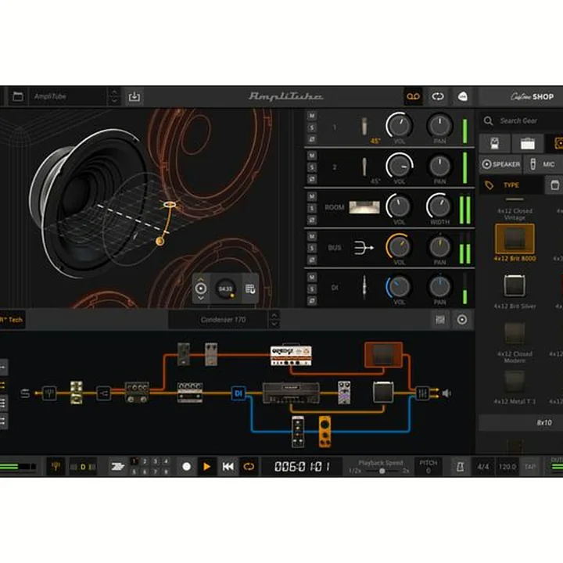Open the stomp pedal gear category tab
Image resolution: width=563 pixels, height=563 pixels.
coord(495,143)
